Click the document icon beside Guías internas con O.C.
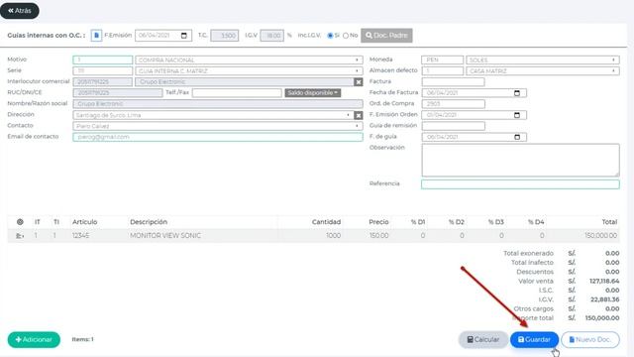Screen dimensions: 634x357 (x=96, y=36)
